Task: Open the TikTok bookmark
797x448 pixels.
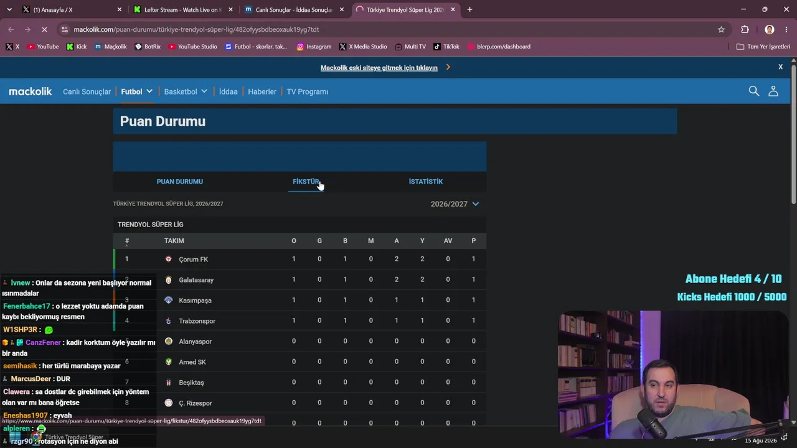Action: [x=446, y=47]
